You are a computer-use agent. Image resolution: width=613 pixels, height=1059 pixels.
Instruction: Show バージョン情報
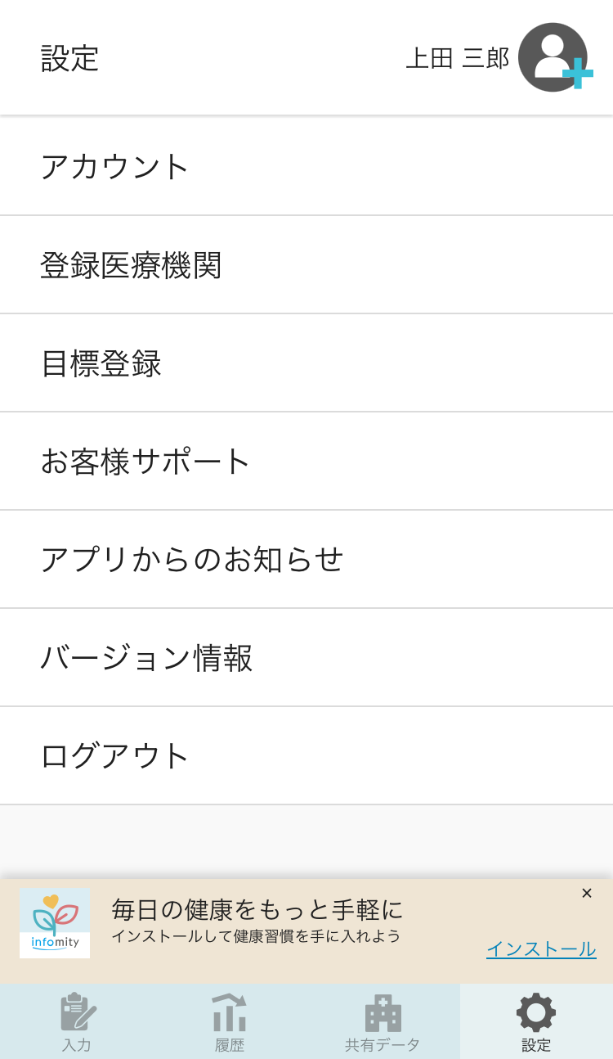[x=147, y=658]
